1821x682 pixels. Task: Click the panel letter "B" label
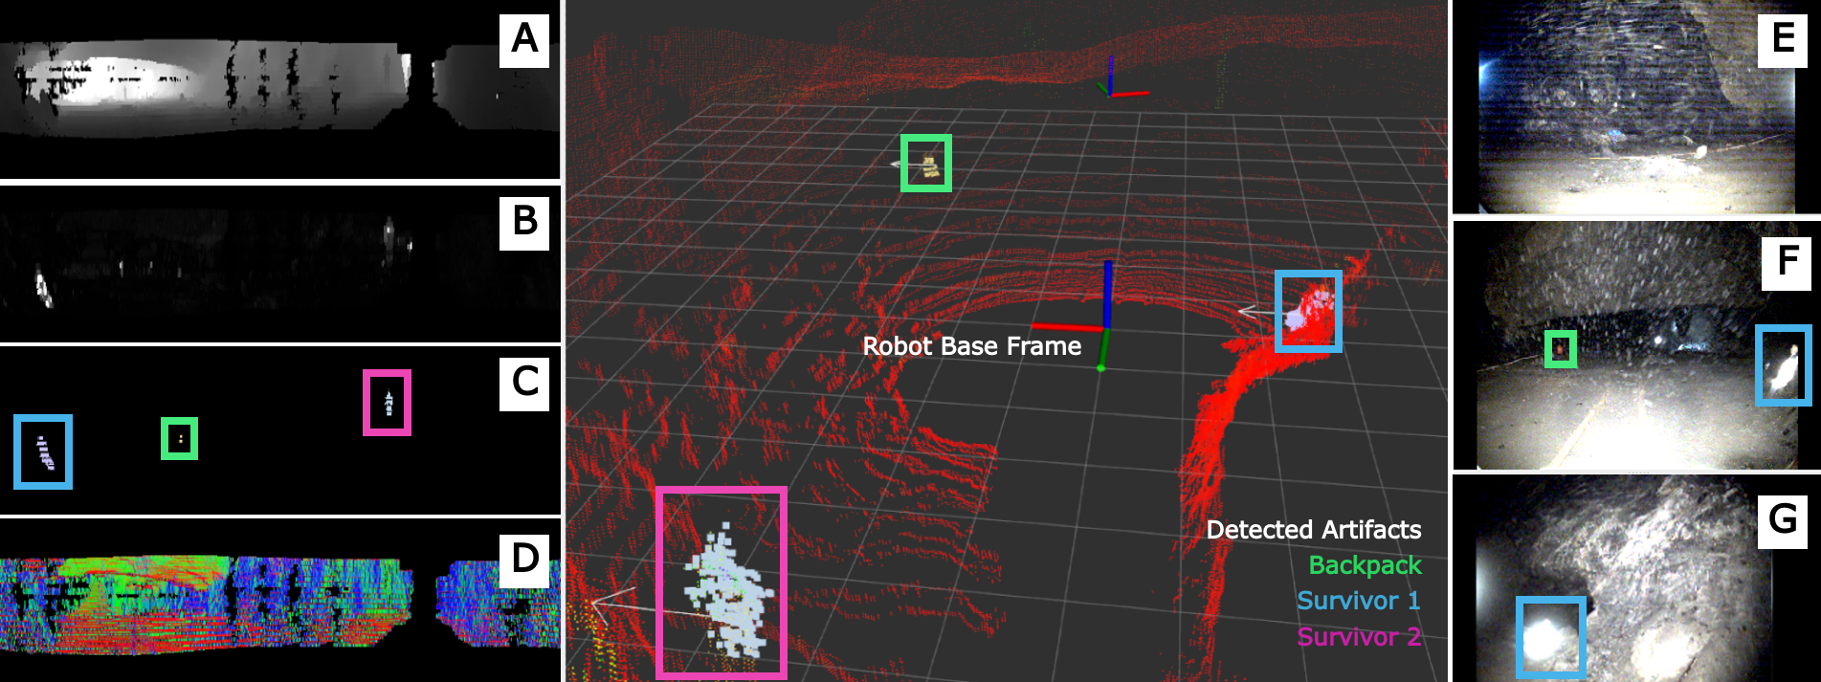point(524,223)
